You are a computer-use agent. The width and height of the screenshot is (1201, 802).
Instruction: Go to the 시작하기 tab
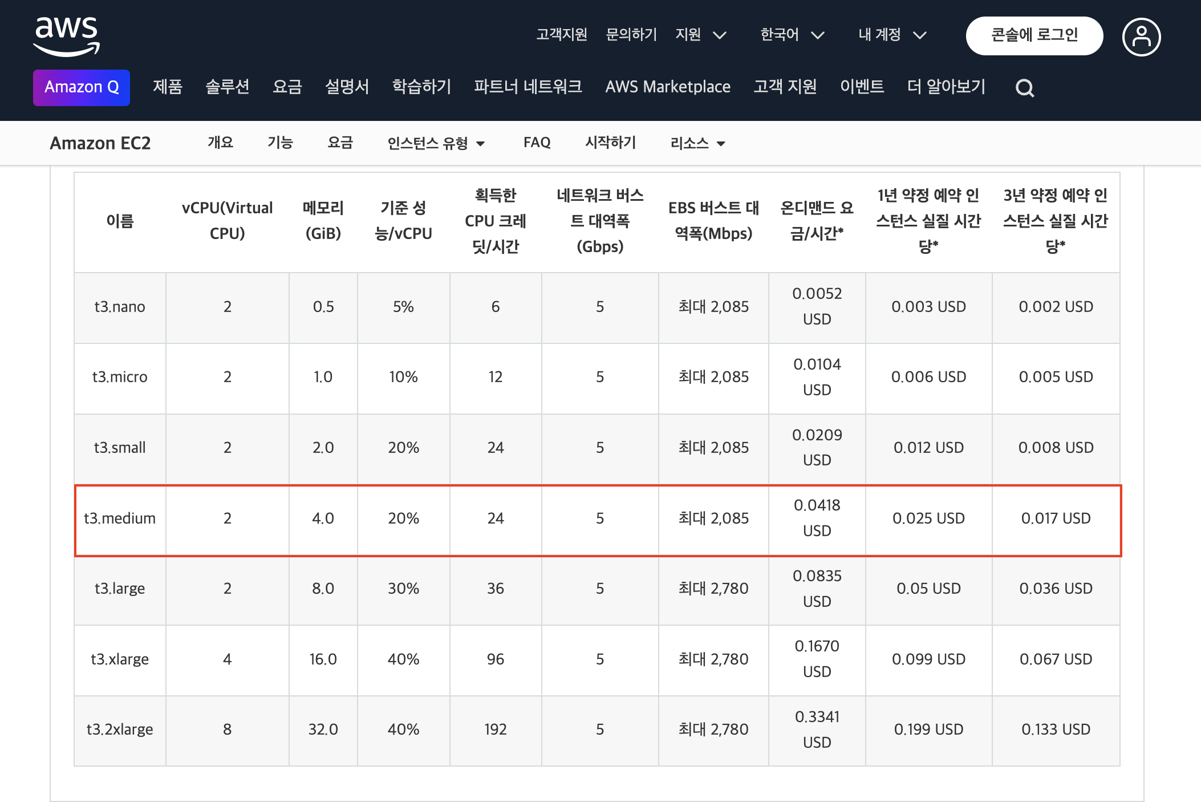610,143
